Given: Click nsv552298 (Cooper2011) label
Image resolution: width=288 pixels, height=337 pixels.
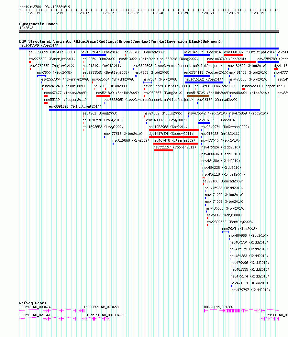Looking at the screenshot, I should tap(263, 86).
